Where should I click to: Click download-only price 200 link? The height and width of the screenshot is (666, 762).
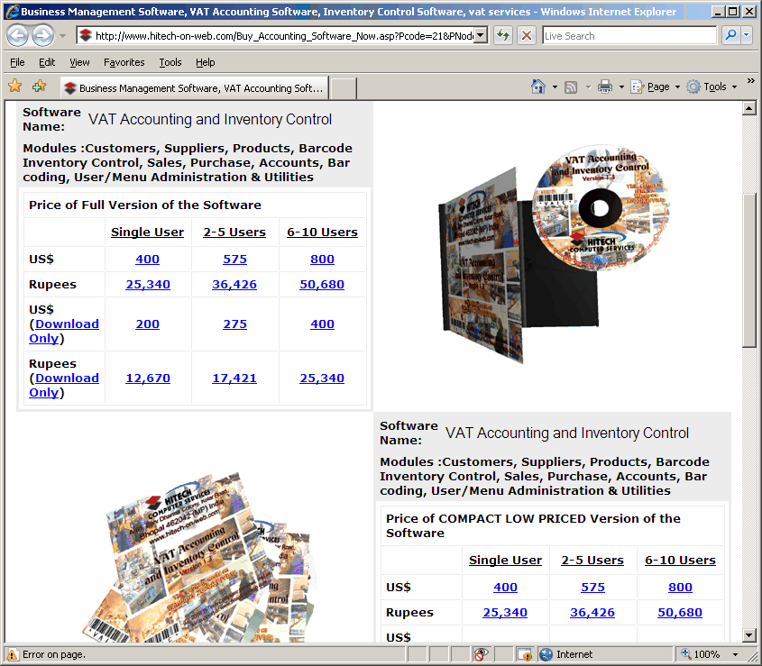(x=147, y=324)
